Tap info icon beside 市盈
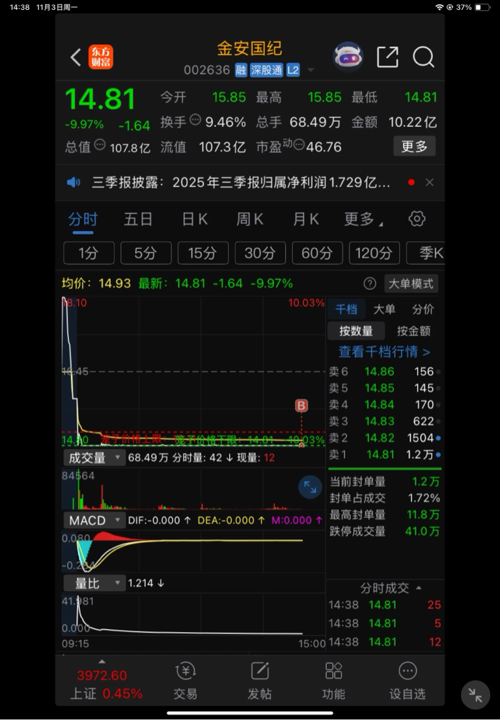The height and width of the screenshot is (720, 500). (x=299, y=145)
